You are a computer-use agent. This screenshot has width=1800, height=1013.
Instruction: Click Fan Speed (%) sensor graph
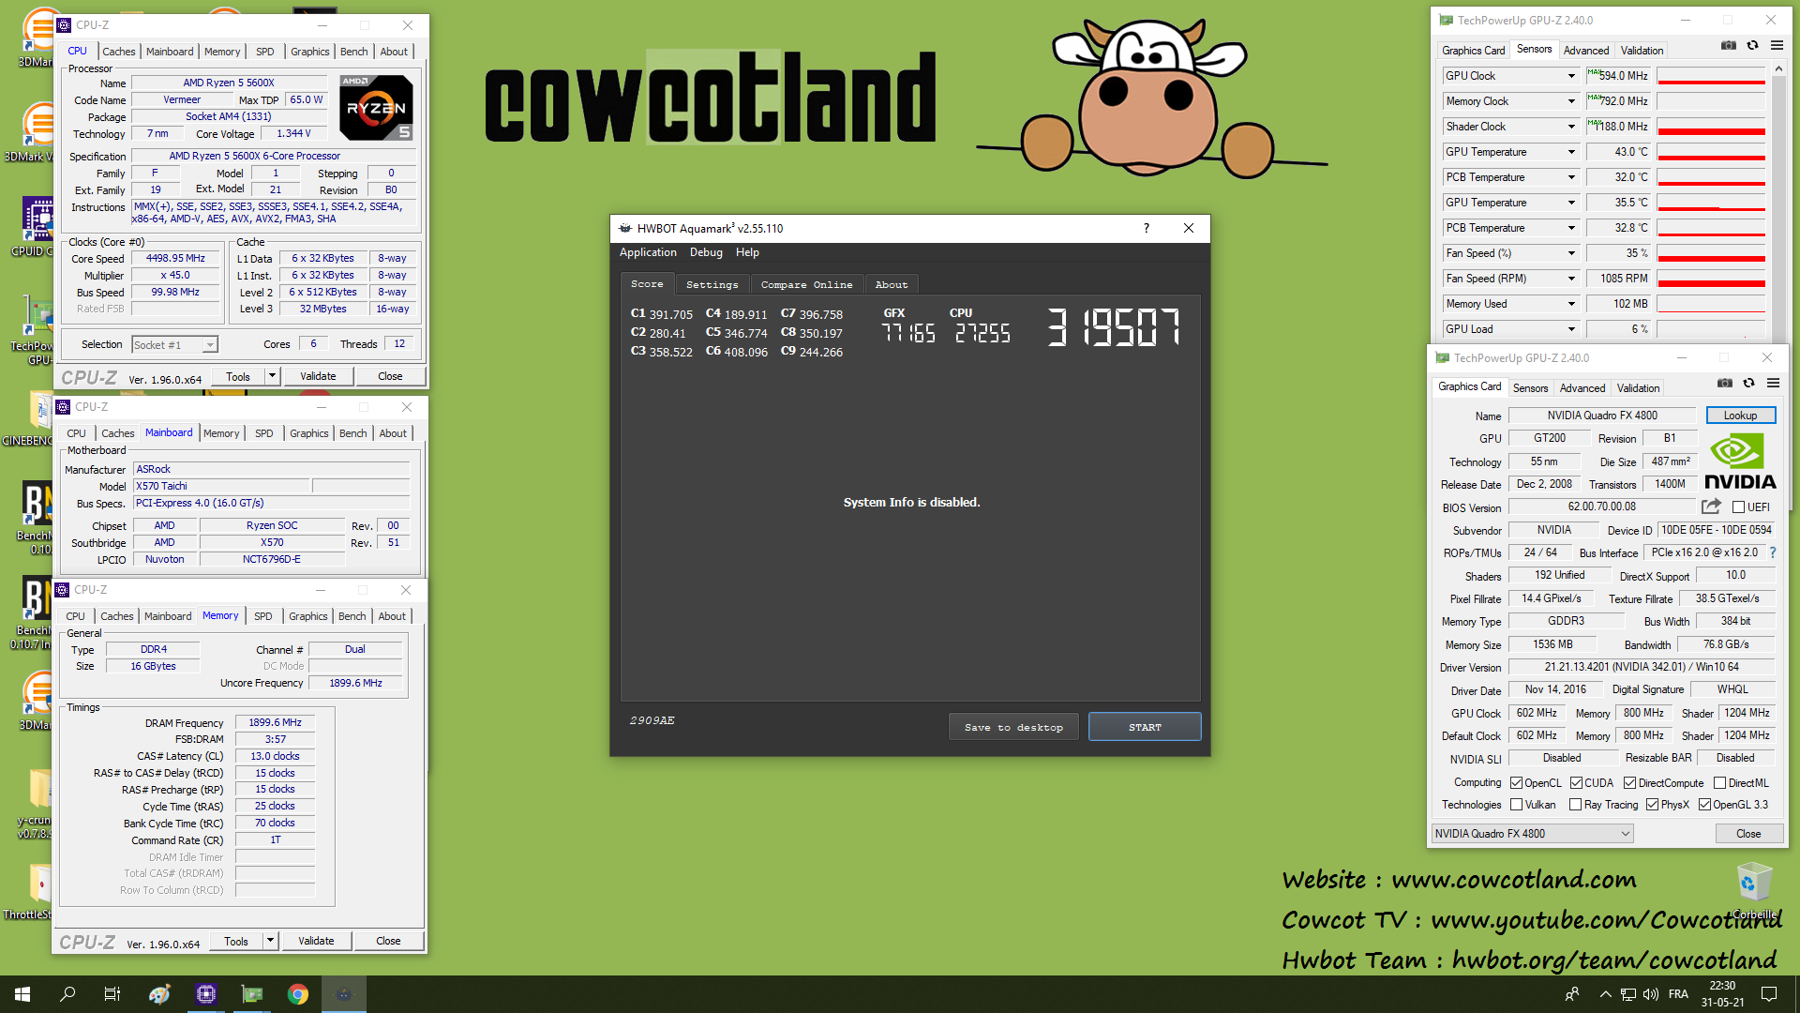1711,253
